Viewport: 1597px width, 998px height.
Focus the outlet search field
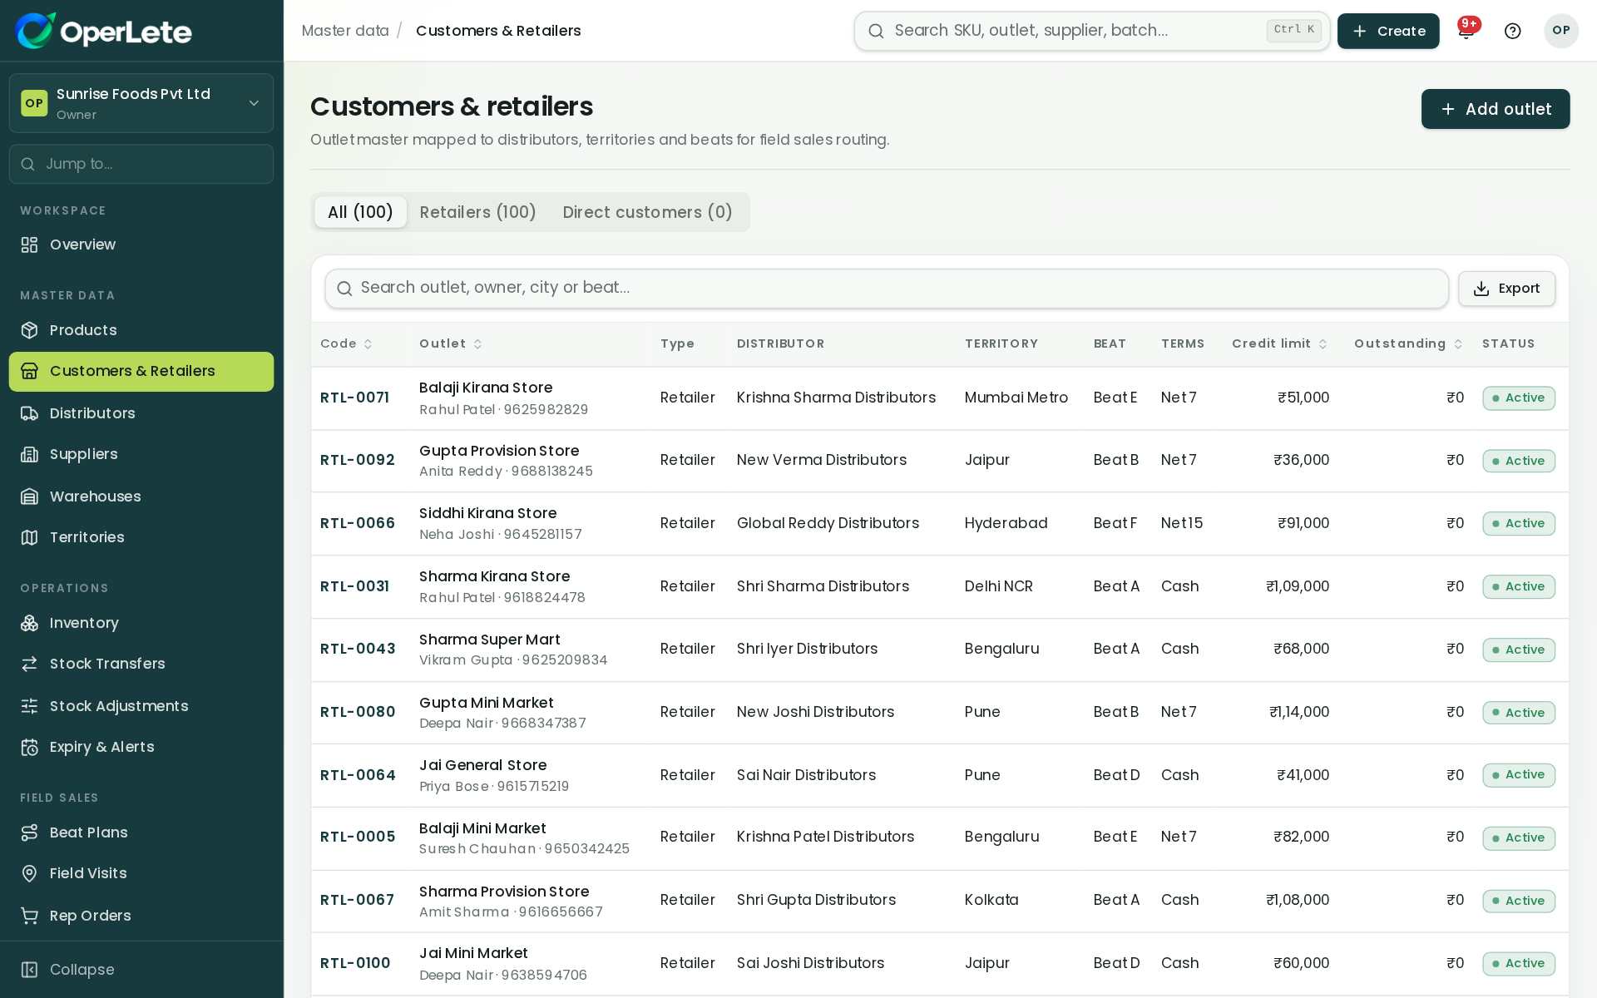(887, 289)
